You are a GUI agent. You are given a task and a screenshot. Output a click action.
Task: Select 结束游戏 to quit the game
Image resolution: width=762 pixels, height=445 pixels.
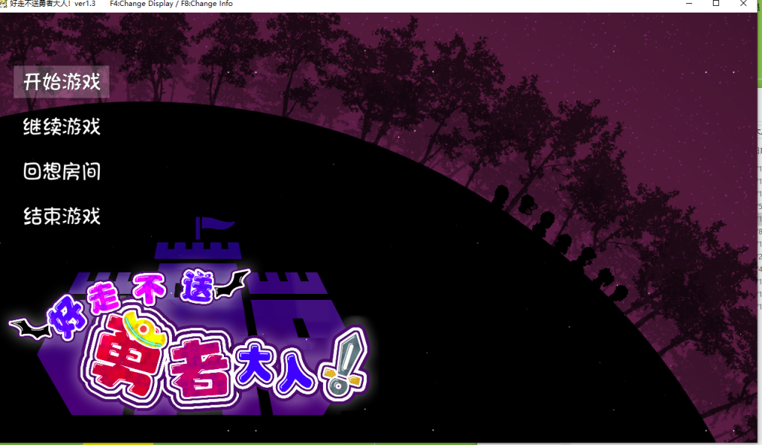(62, 217)
